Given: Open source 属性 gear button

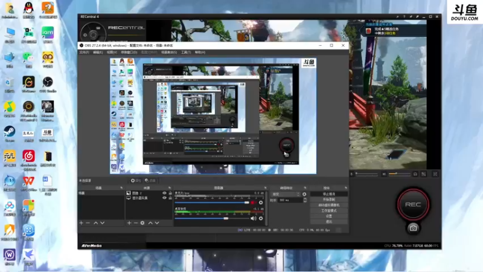Looking at the screenshot, I should 135,181.
